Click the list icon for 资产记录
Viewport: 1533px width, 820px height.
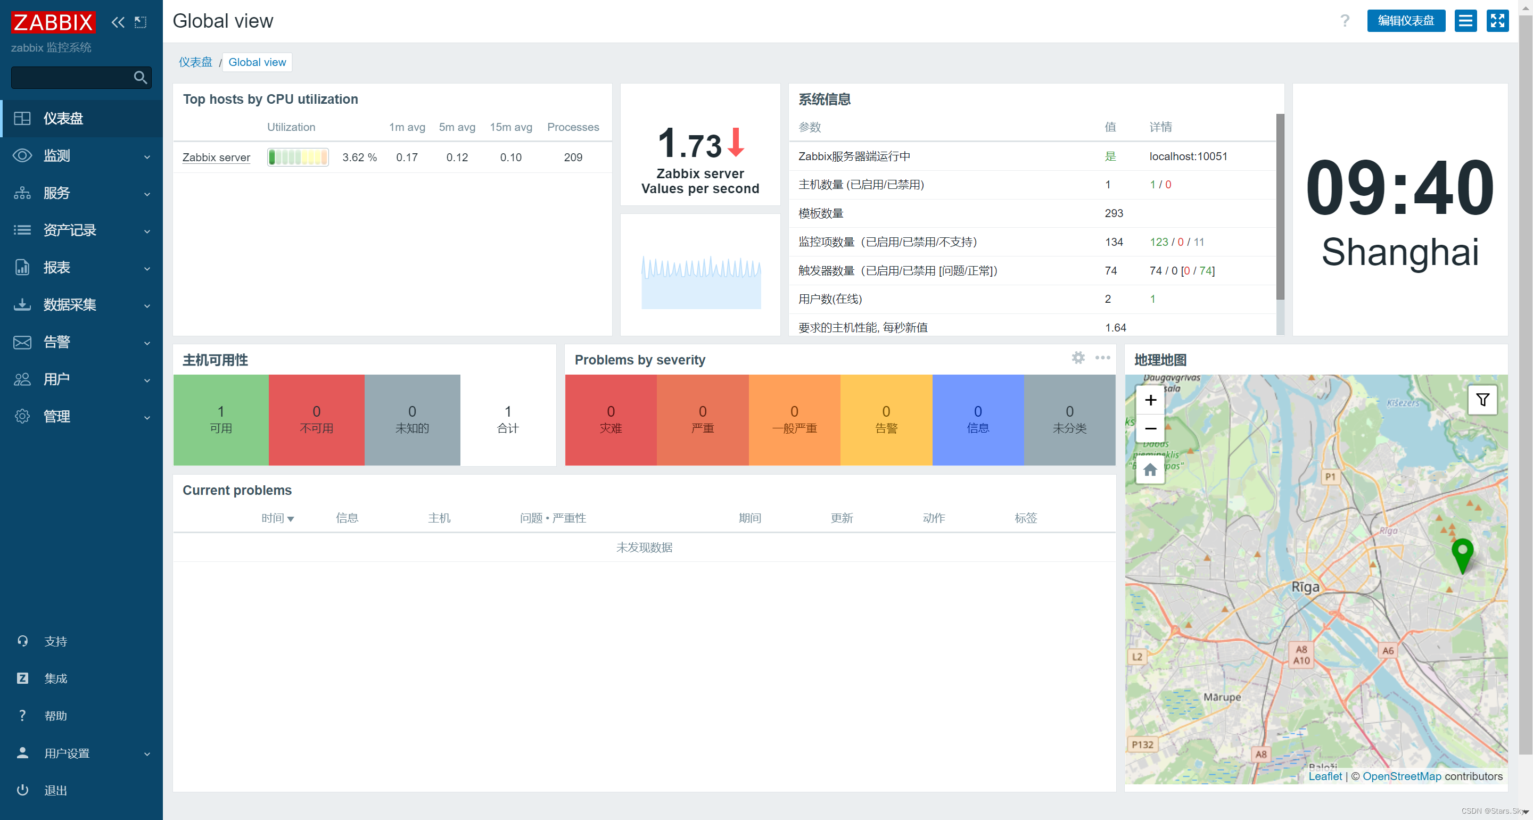pyautogui.click(x=22, y=230)
